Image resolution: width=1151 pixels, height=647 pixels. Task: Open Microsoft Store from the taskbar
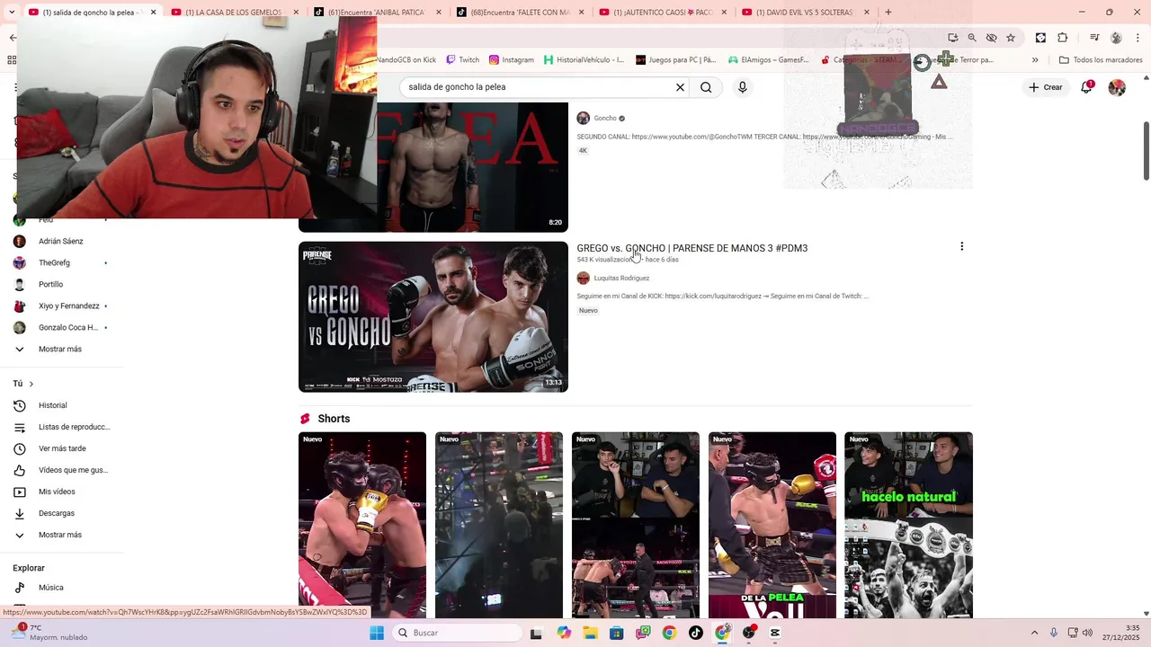(x=616, y=633)
